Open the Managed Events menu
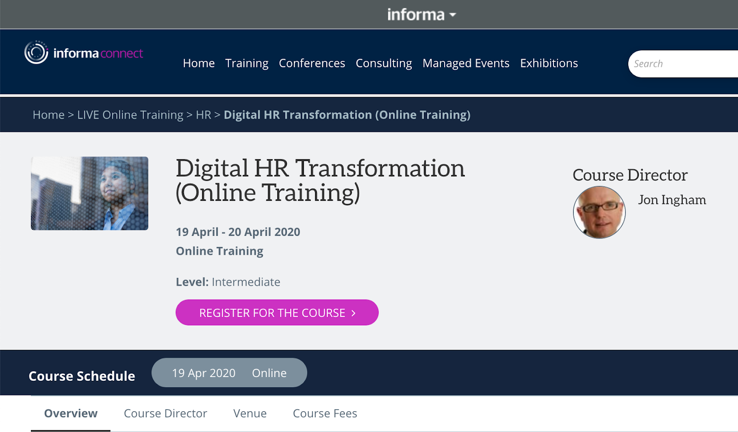The image size is (738, 432). point(466,63)
